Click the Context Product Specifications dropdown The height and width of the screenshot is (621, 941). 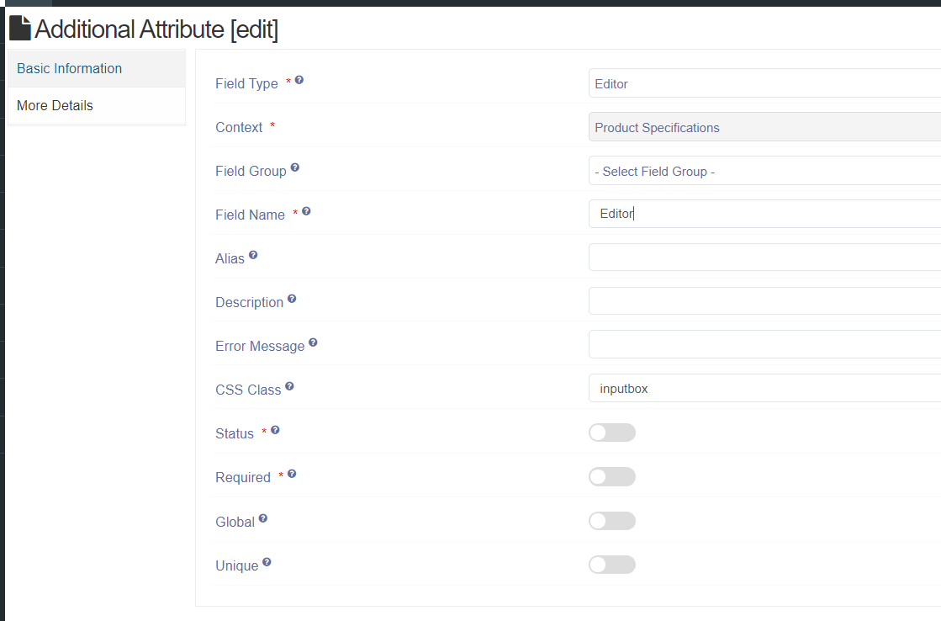[764, 128]
